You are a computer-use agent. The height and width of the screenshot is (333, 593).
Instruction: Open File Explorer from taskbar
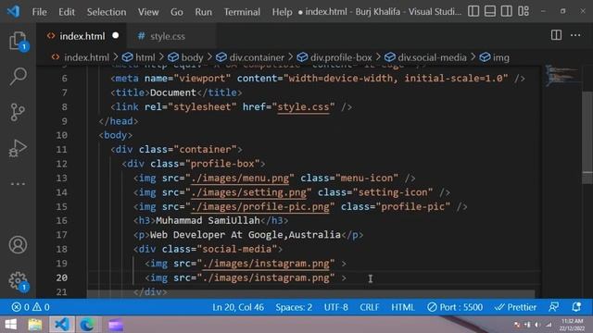35,325
